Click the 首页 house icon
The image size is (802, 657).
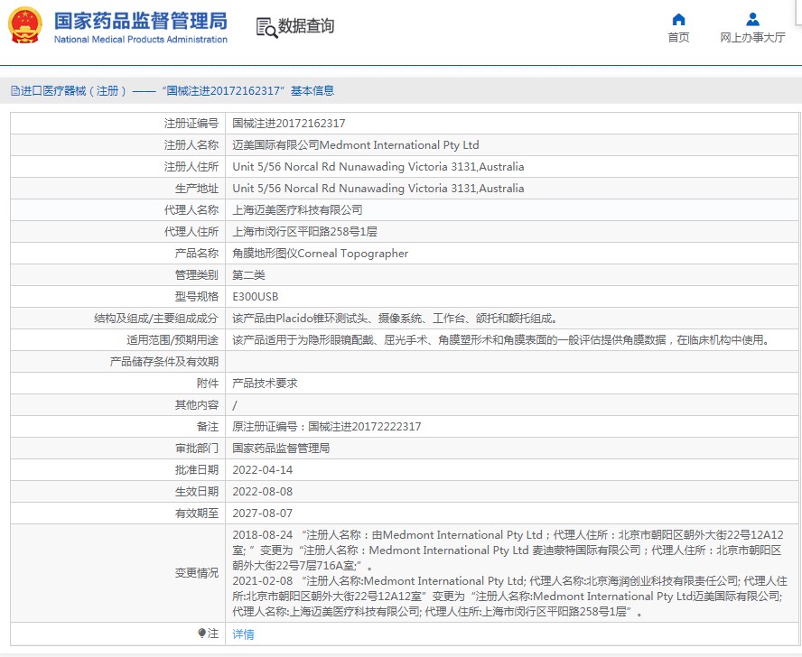point(678,20)
